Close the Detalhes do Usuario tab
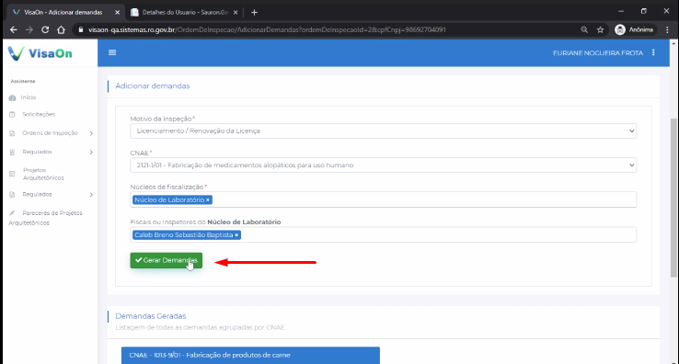The image size is (679, 364). (236, 13)
